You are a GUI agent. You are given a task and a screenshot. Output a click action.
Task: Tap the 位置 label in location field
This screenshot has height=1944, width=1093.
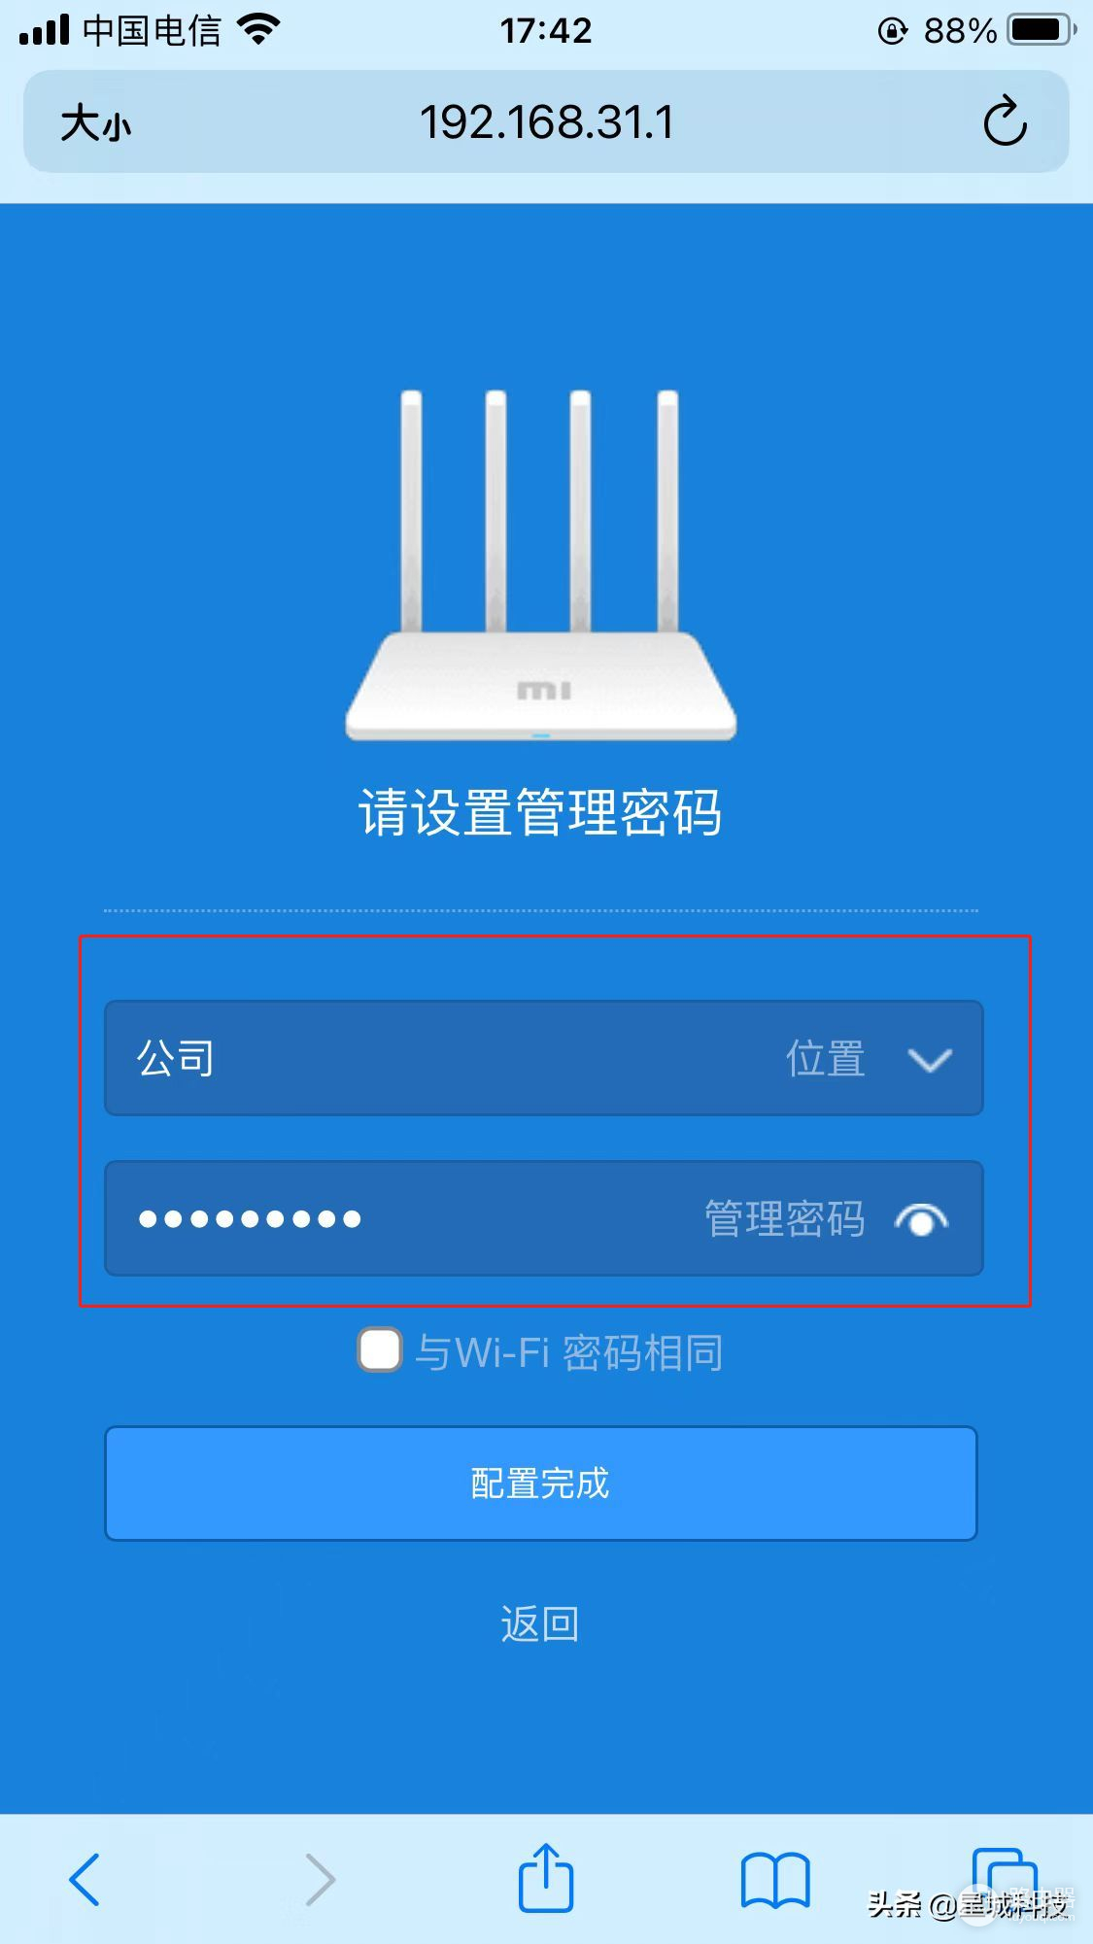point(826,1059)
